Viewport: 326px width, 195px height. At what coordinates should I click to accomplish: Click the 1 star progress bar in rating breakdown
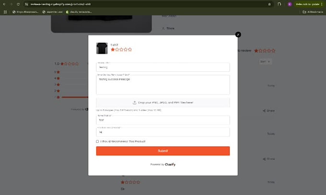pos(75,97)
